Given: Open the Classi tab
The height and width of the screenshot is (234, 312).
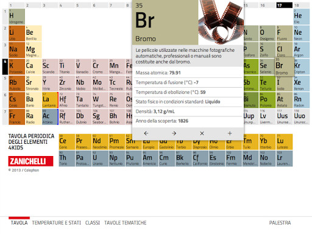Looking at the screenshot, I should [x=93, y=223].
